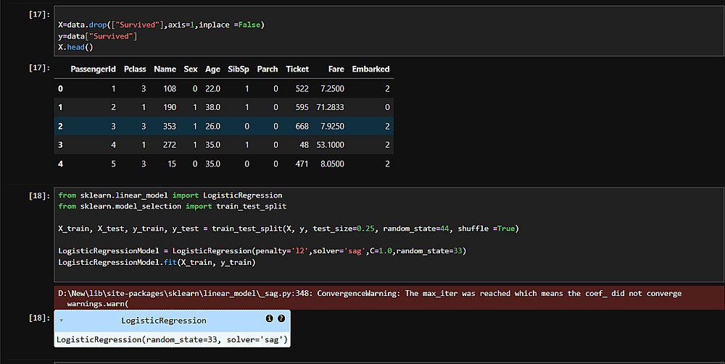Click into the train_test_split code line
Image resolution: width=725 pixels, height=364 pixels.
pos(289,229)
